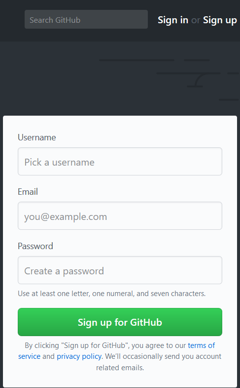Click the "terms of" link text
Viewport: 240px width, 388px height.
(x=201, y=345)
